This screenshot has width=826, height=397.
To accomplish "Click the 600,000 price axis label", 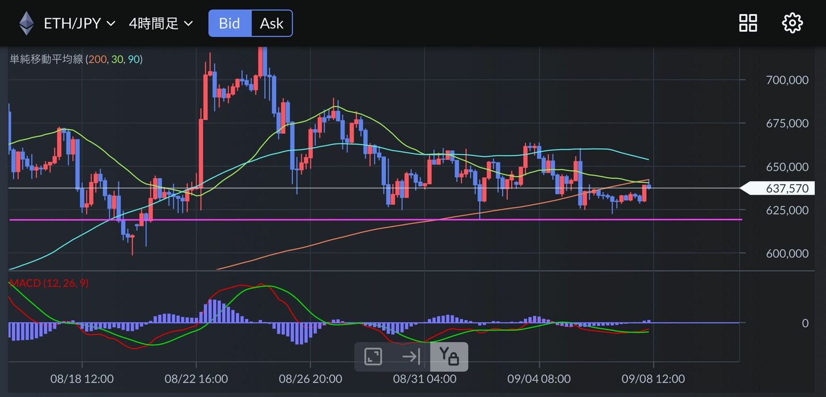I will [786, 254].
